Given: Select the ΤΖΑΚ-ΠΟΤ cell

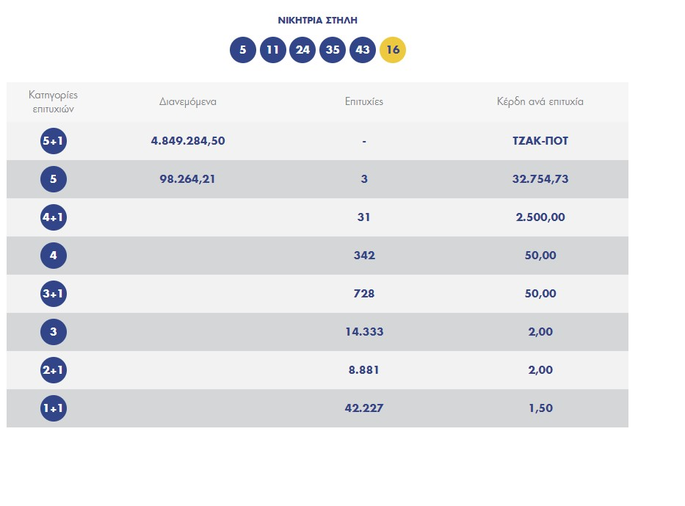Looking at the screenshot, I should coord(540,141).
